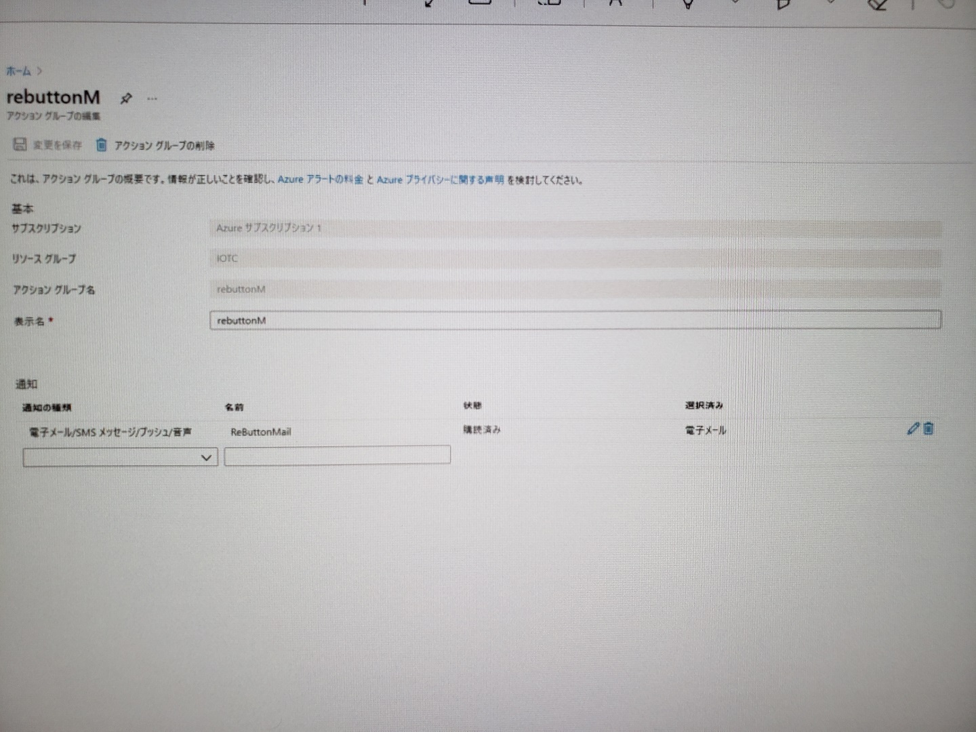Open the Azure アラートの料金 link
This screenshot has height=732, width=976.
click(x=320, y=180)
